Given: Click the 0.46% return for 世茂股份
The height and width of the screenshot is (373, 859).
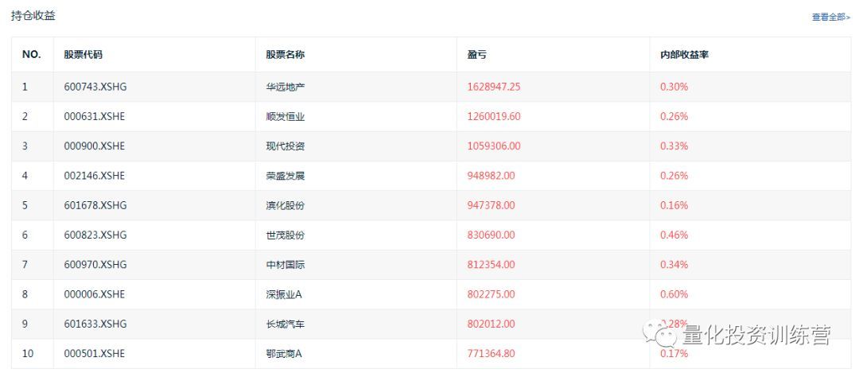Looking at the screenshot, I should point(674,235).
